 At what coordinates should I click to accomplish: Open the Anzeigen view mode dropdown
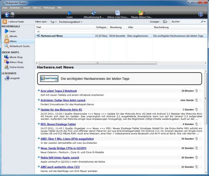(x=165, y=22)
